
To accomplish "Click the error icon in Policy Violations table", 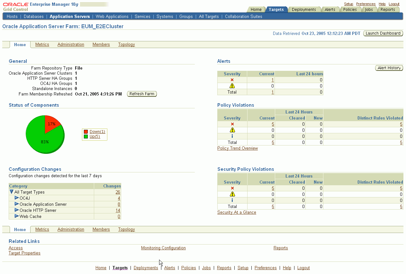I will tap(232, 124).
